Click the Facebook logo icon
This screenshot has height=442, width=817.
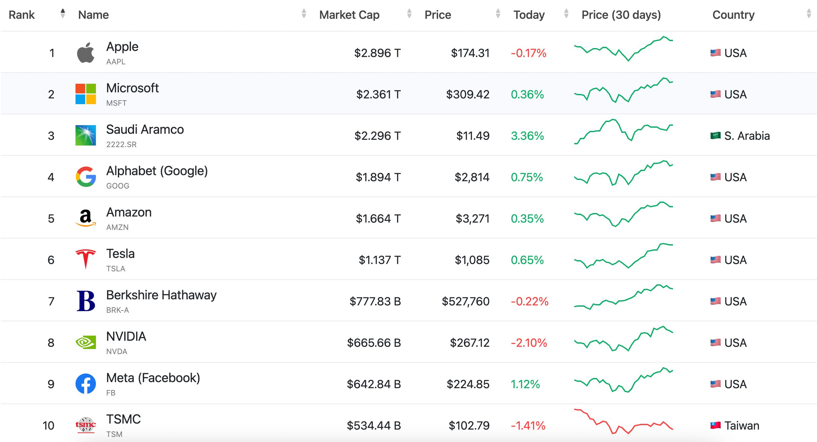[86, 384]
